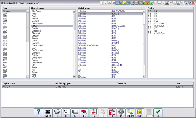Click Manufacturer list scroll-down arrow
Viewport: 196px width, 118px height.
[x=74, y=77]
